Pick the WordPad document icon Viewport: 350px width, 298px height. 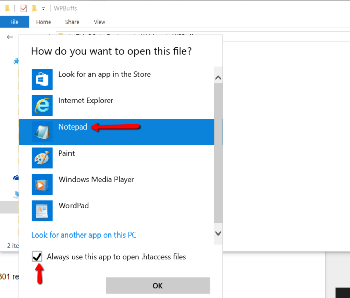tap(42, 210)
